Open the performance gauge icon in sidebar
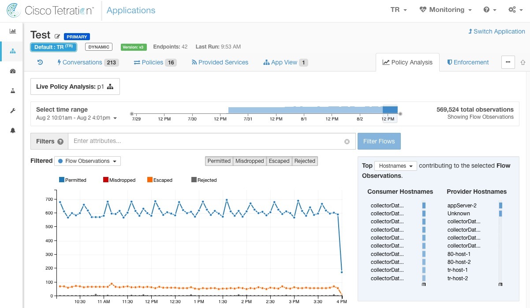 point(12,71)
